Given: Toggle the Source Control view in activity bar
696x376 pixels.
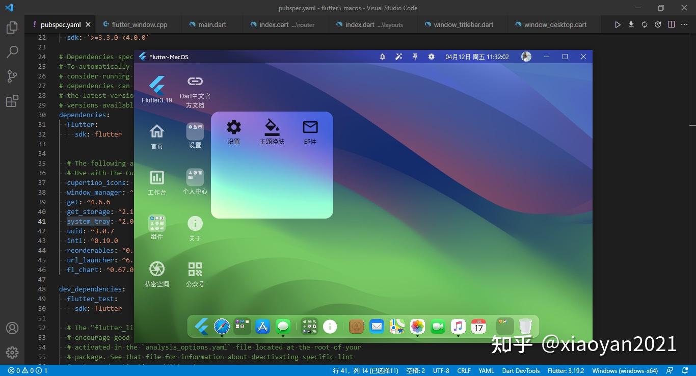Looking at the screenshot, I should coord(12,76).
